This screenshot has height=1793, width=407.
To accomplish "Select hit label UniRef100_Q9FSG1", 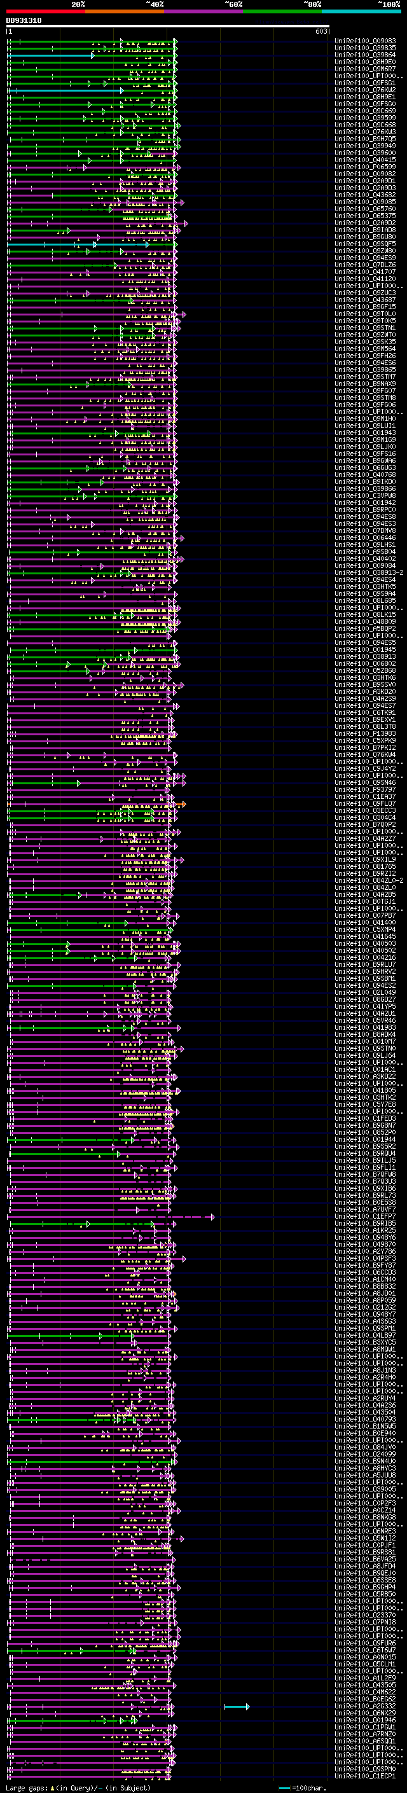I will pyautogui.click(x=365, y=83).
